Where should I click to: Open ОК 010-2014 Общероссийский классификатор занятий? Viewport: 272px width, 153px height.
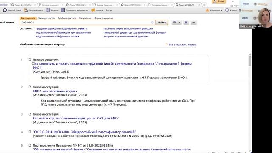click(84, 132)
